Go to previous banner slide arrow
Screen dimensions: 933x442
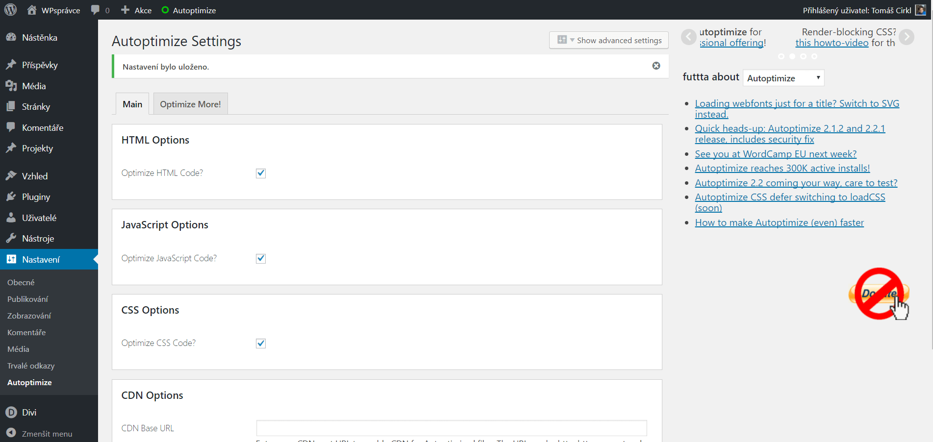pyautogui.click(x=689, y=37)
